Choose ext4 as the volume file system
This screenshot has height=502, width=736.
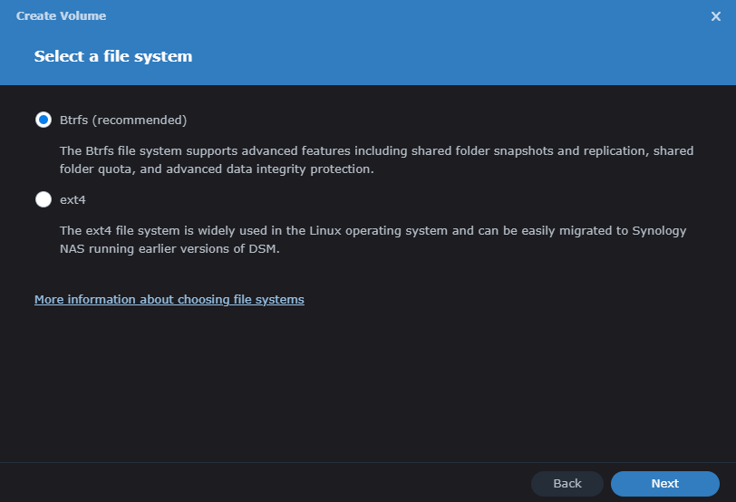pos(44,199)
